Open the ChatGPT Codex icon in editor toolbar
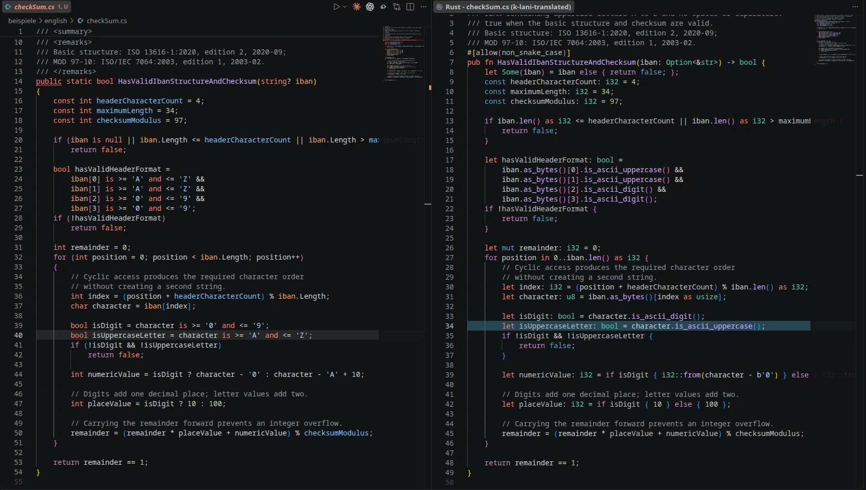 coord(370,7)
